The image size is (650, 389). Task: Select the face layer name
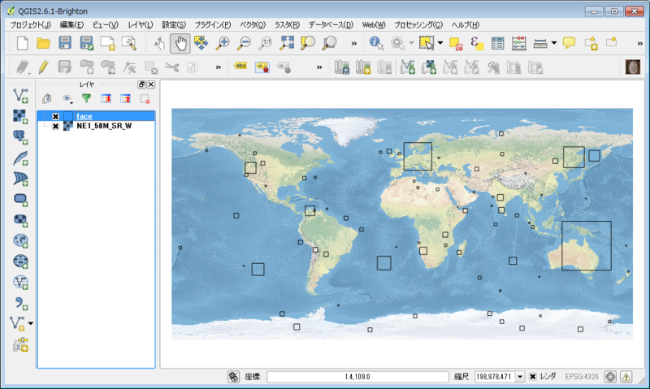(84, 116)
